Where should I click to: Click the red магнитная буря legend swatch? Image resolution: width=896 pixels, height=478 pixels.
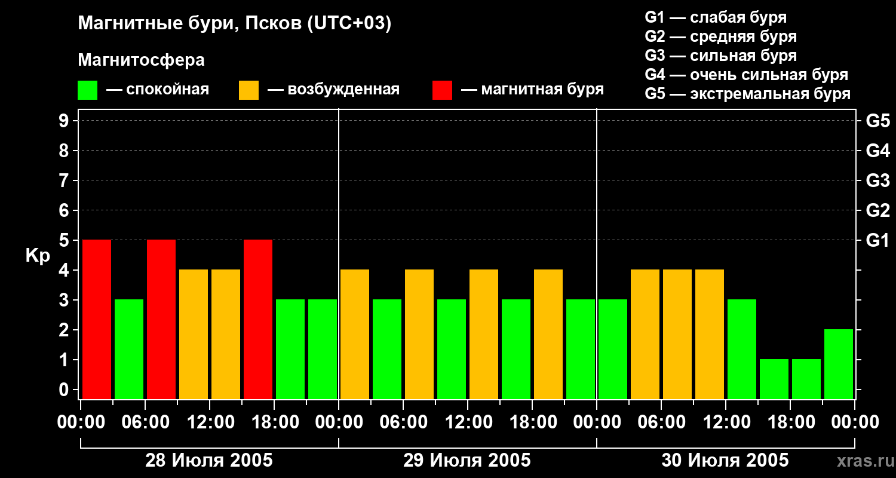(x=442, y=90)
